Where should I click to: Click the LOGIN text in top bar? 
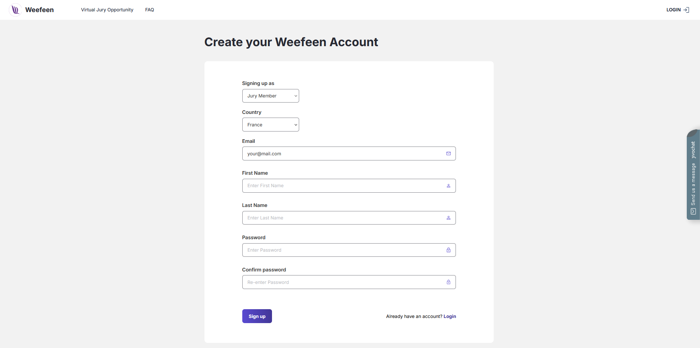pos(673,10)
